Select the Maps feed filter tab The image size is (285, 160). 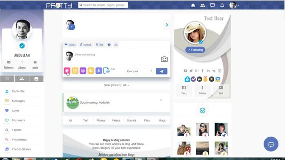162,120
